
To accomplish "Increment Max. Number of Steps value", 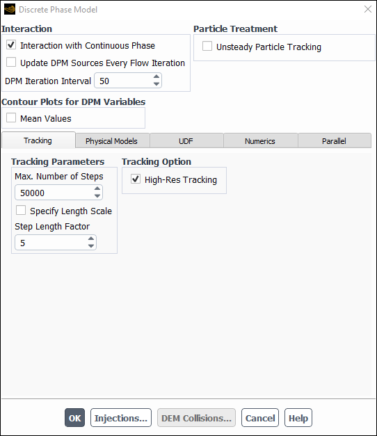I will (x=97, y=188).
